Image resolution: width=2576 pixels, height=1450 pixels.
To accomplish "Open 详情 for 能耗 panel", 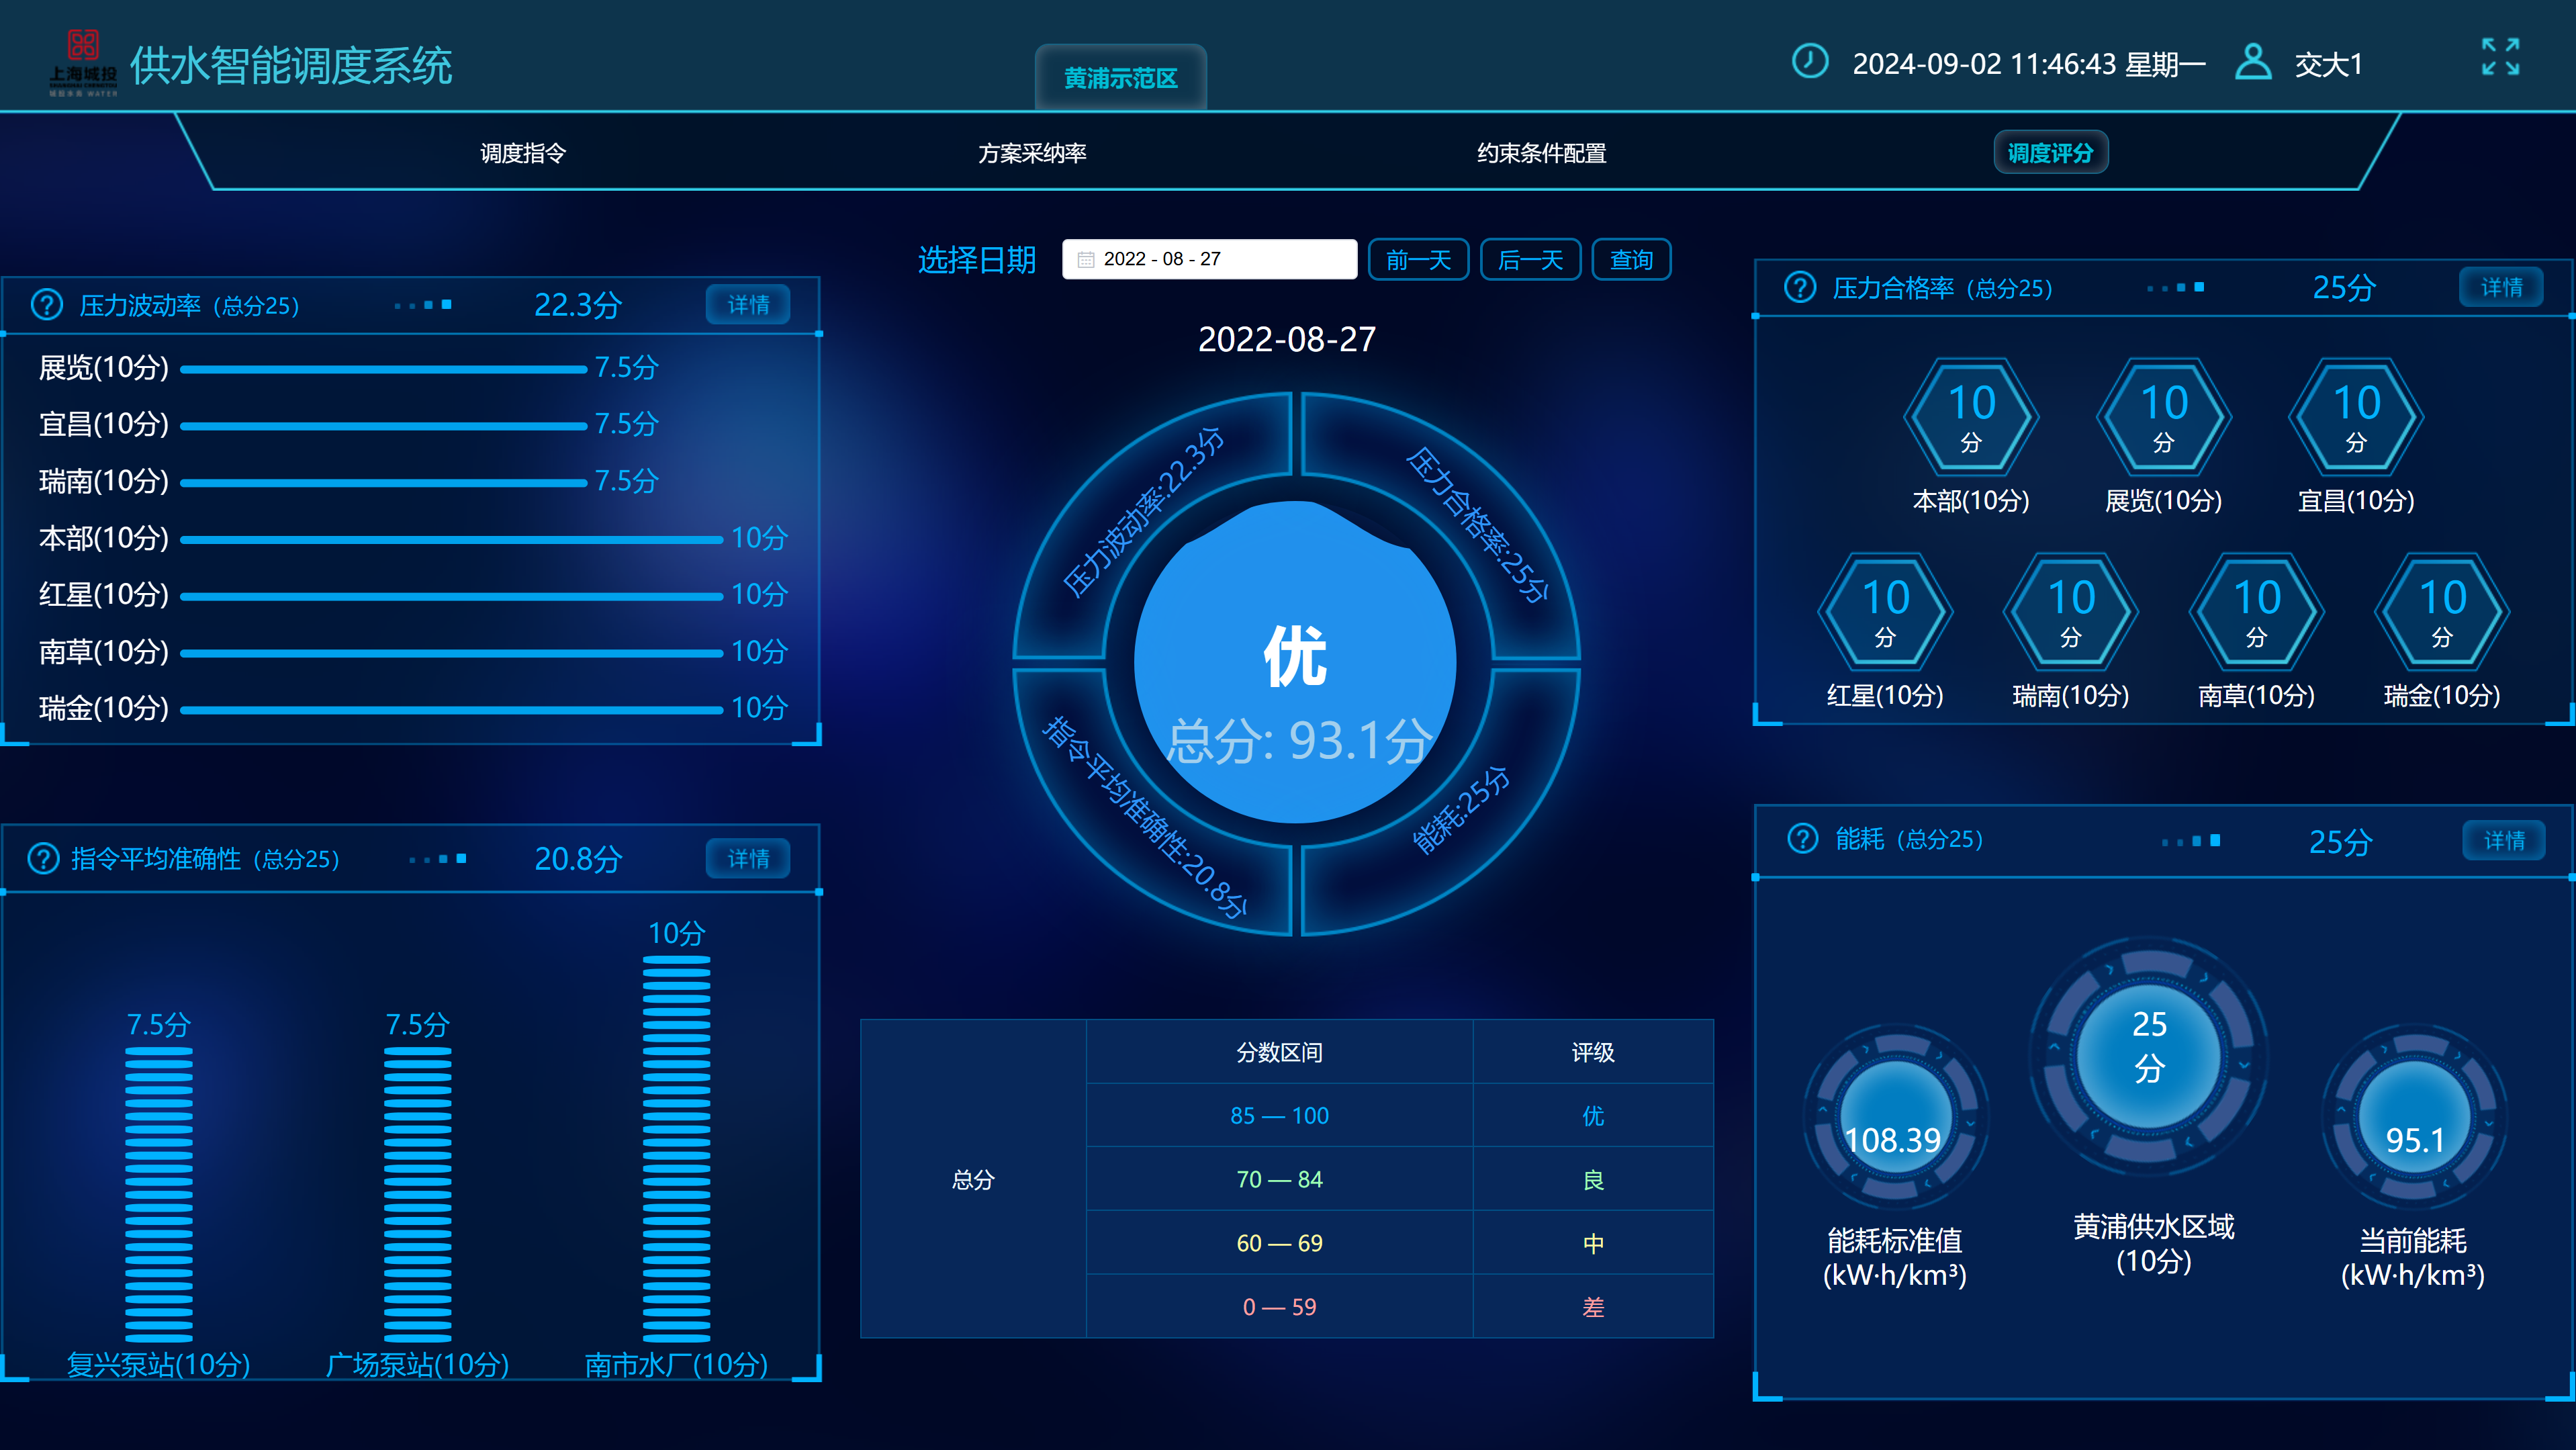I will click(2504, 840).
